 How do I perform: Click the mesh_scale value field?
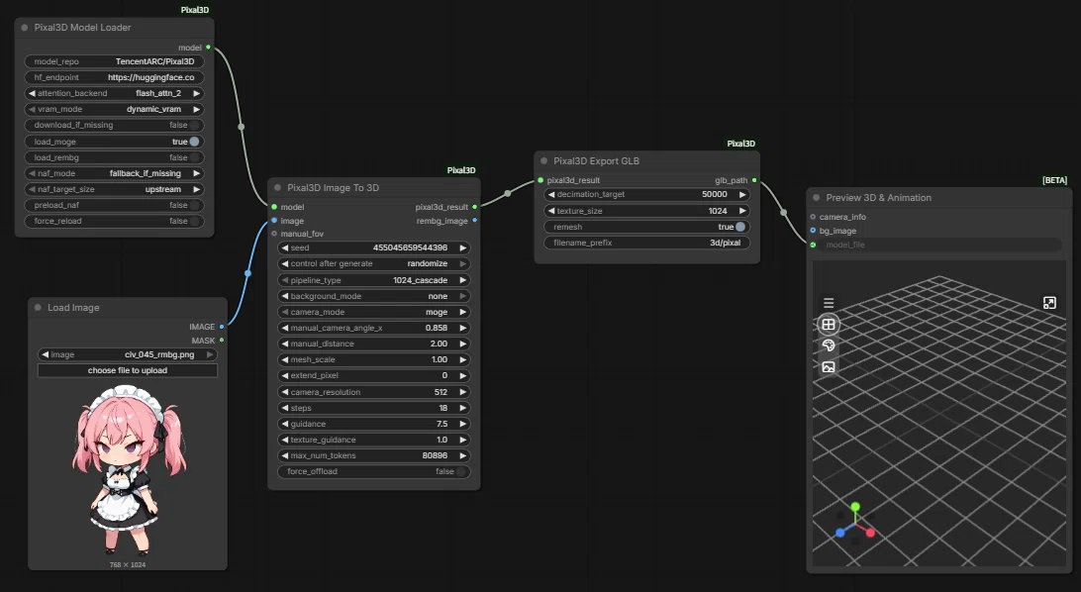click(x=373, y=359)
